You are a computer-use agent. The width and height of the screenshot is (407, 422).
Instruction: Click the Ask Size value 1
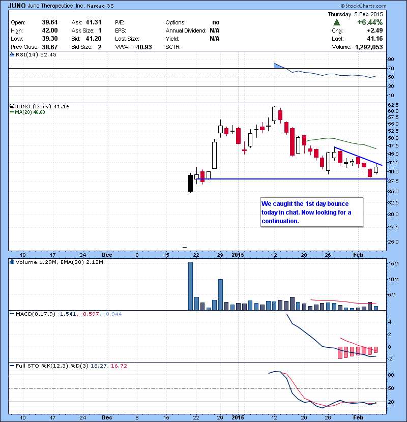pos(100,31)
